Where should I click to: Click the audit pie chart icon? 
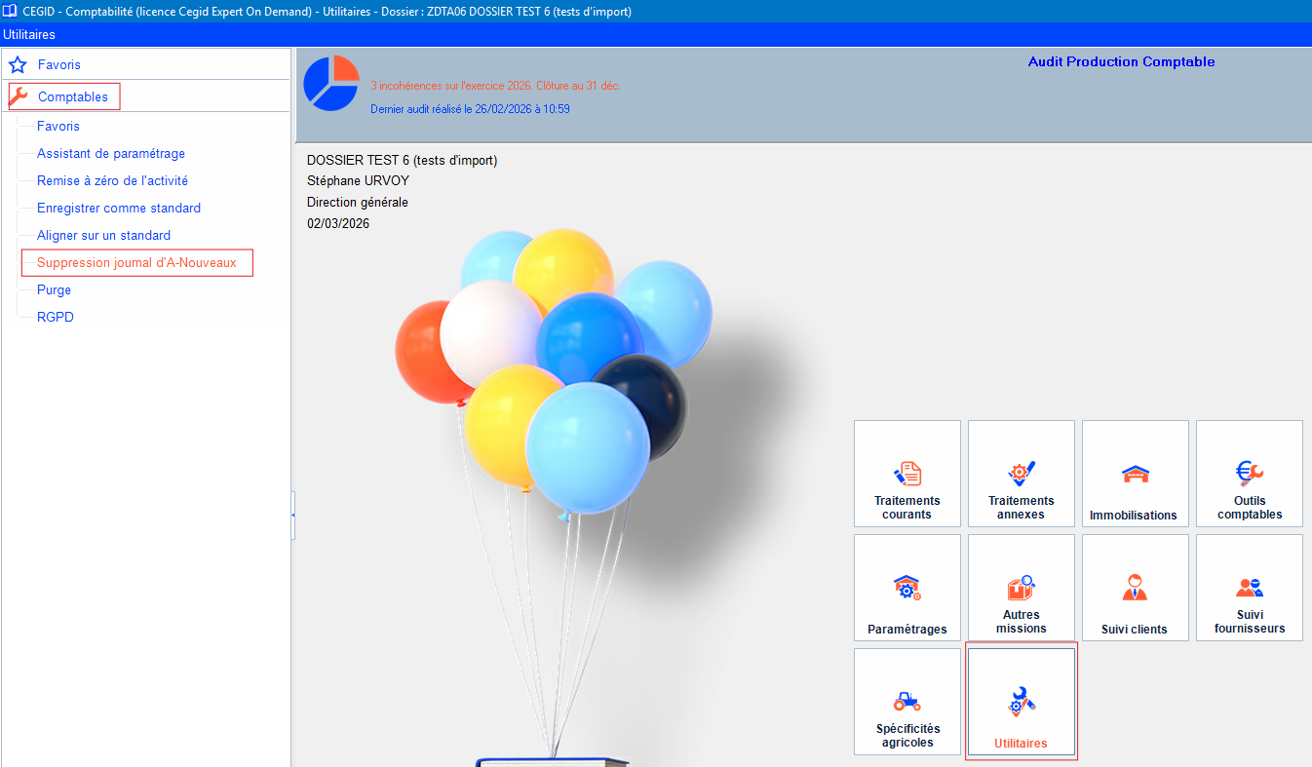331,84
